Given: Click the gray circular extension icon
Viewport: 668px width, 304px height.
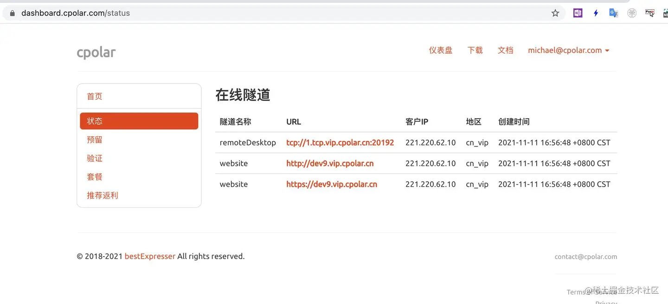Looking at the screenshot, I should (632, 13).
